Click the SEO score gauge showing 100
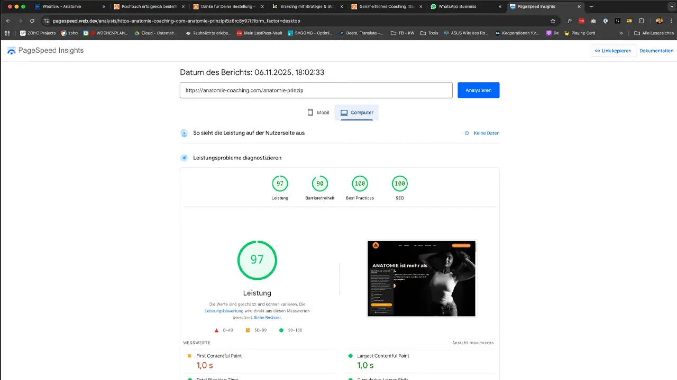Viewport: 677px width, 380px height. (x=399, y=183)
